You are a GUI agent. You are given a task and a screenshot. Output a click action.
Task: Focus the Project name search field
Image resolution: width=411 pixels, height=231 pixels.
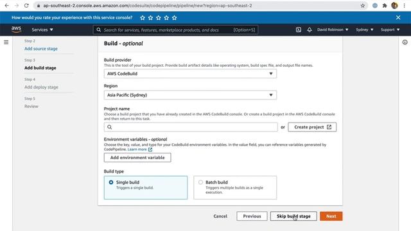[191, 127]
